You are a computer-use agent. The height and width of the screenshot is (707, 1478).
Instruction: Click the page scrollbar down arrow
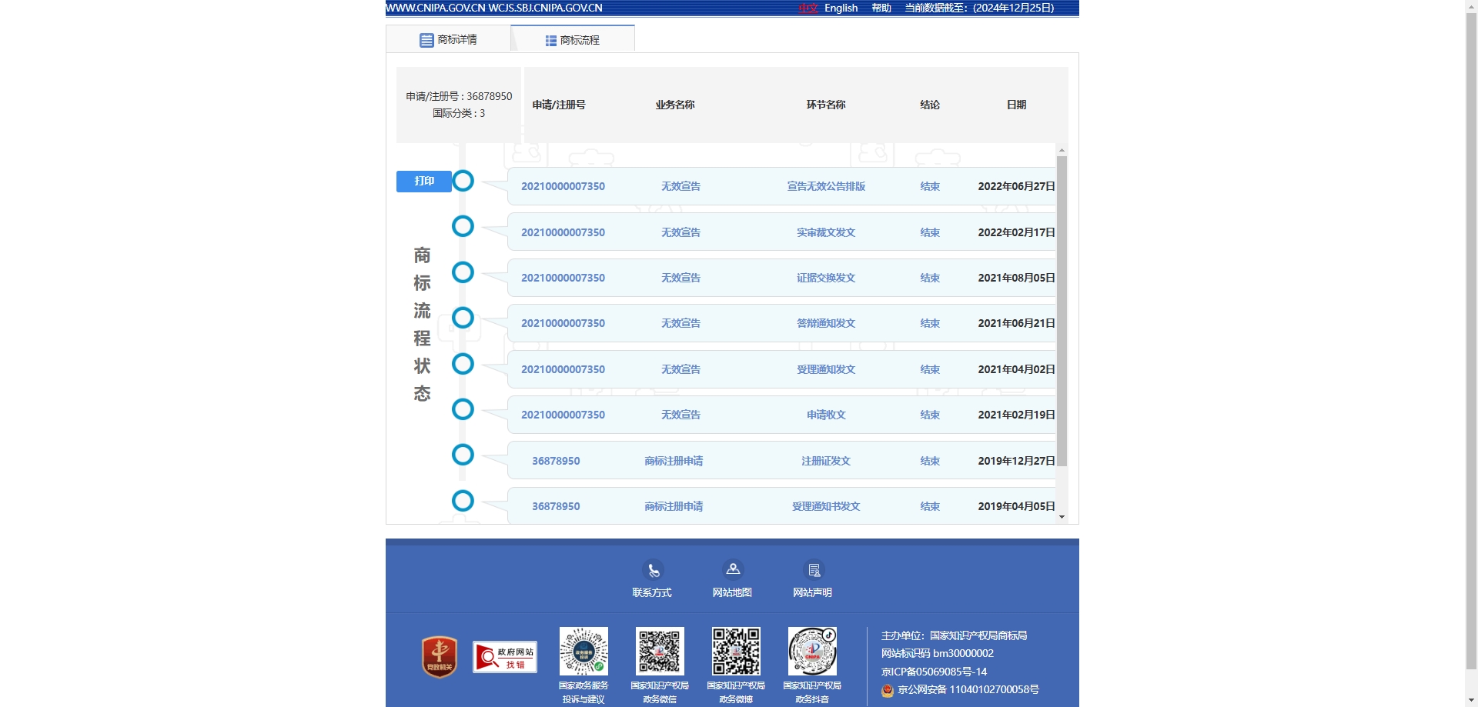click(1471, 701)
